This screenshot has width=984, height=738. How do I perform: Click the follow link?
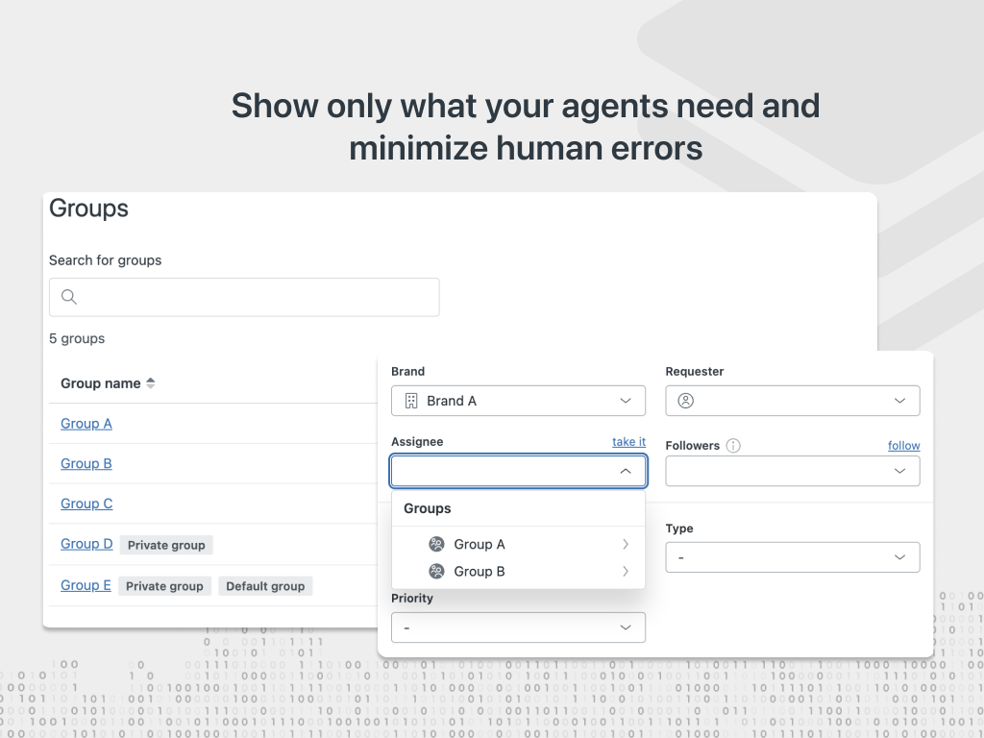pyautogui.click(x=903, y=446)
